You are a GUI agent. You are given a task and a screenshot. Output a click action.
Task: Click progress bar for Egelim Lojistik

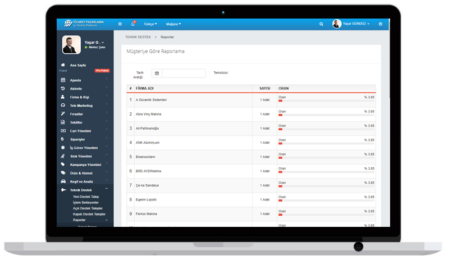[x=326, y=200]
